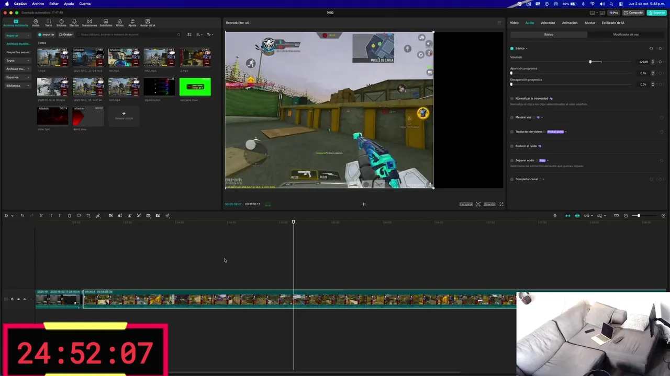Adjust the Volumen slider handle
The image size is (670, 376).
point(590,62)
